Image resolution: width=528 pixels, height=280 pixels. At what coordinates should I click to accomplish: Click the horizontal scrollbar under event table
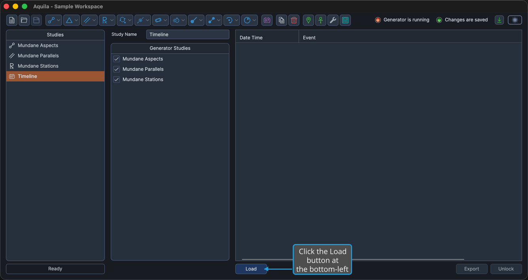[x=353, y=259]
